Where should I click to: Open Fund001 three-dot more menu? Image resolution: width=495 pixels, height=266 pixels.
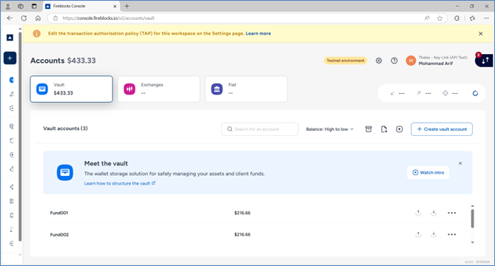pyautogui.click(x=452, y=213)
